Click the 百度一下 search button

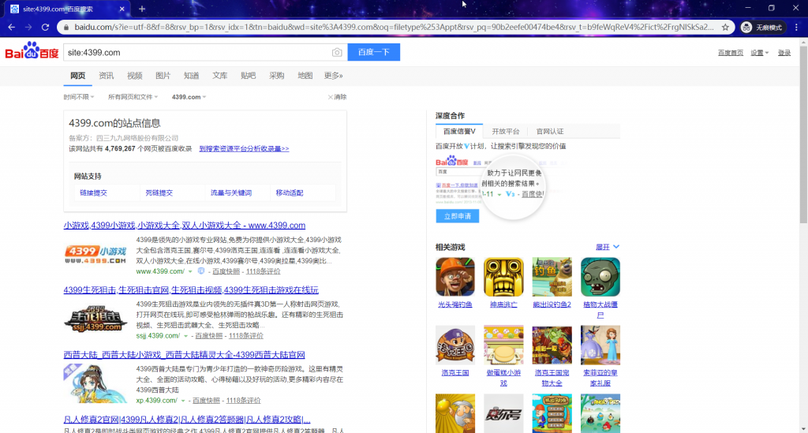(373, 52)
